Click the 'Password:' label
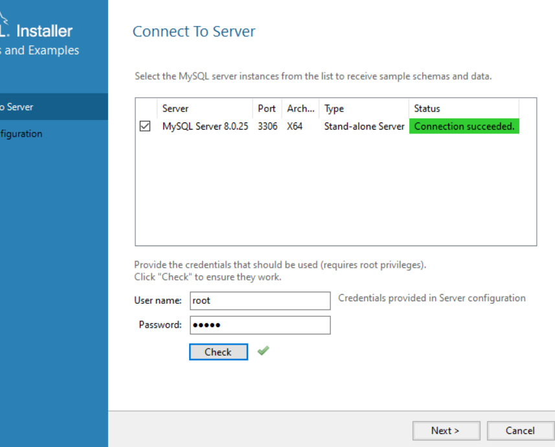This screenshot has width=555, height=447. 161,325
